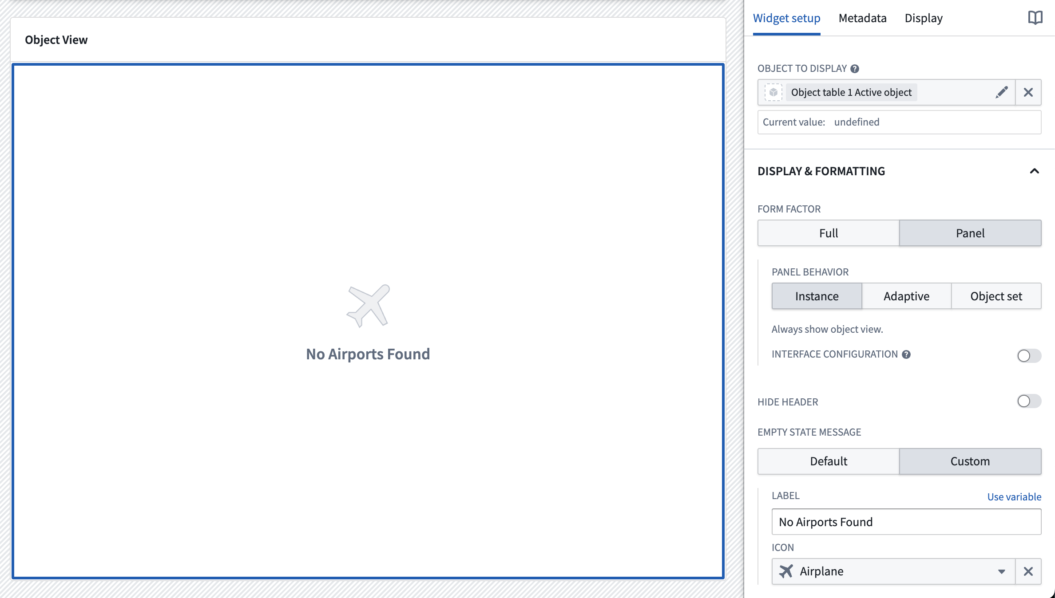Open the documentation book icon
The height and width of the screenshot is (598, 1055).
1035,17
